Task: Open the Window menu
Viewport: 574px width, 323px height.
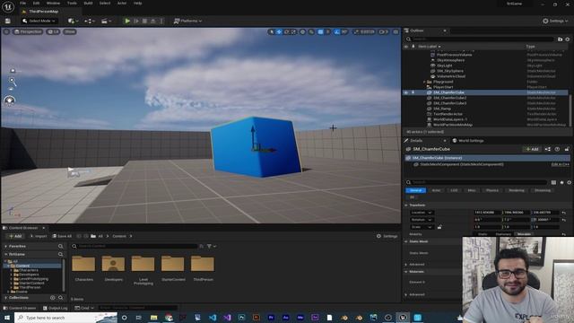Action: (53, 4)
